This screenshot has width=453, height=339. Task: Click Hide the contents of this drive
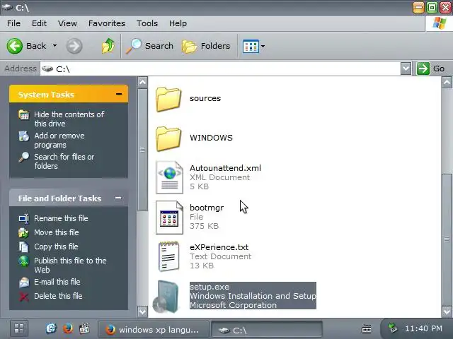tap(69, 119)
